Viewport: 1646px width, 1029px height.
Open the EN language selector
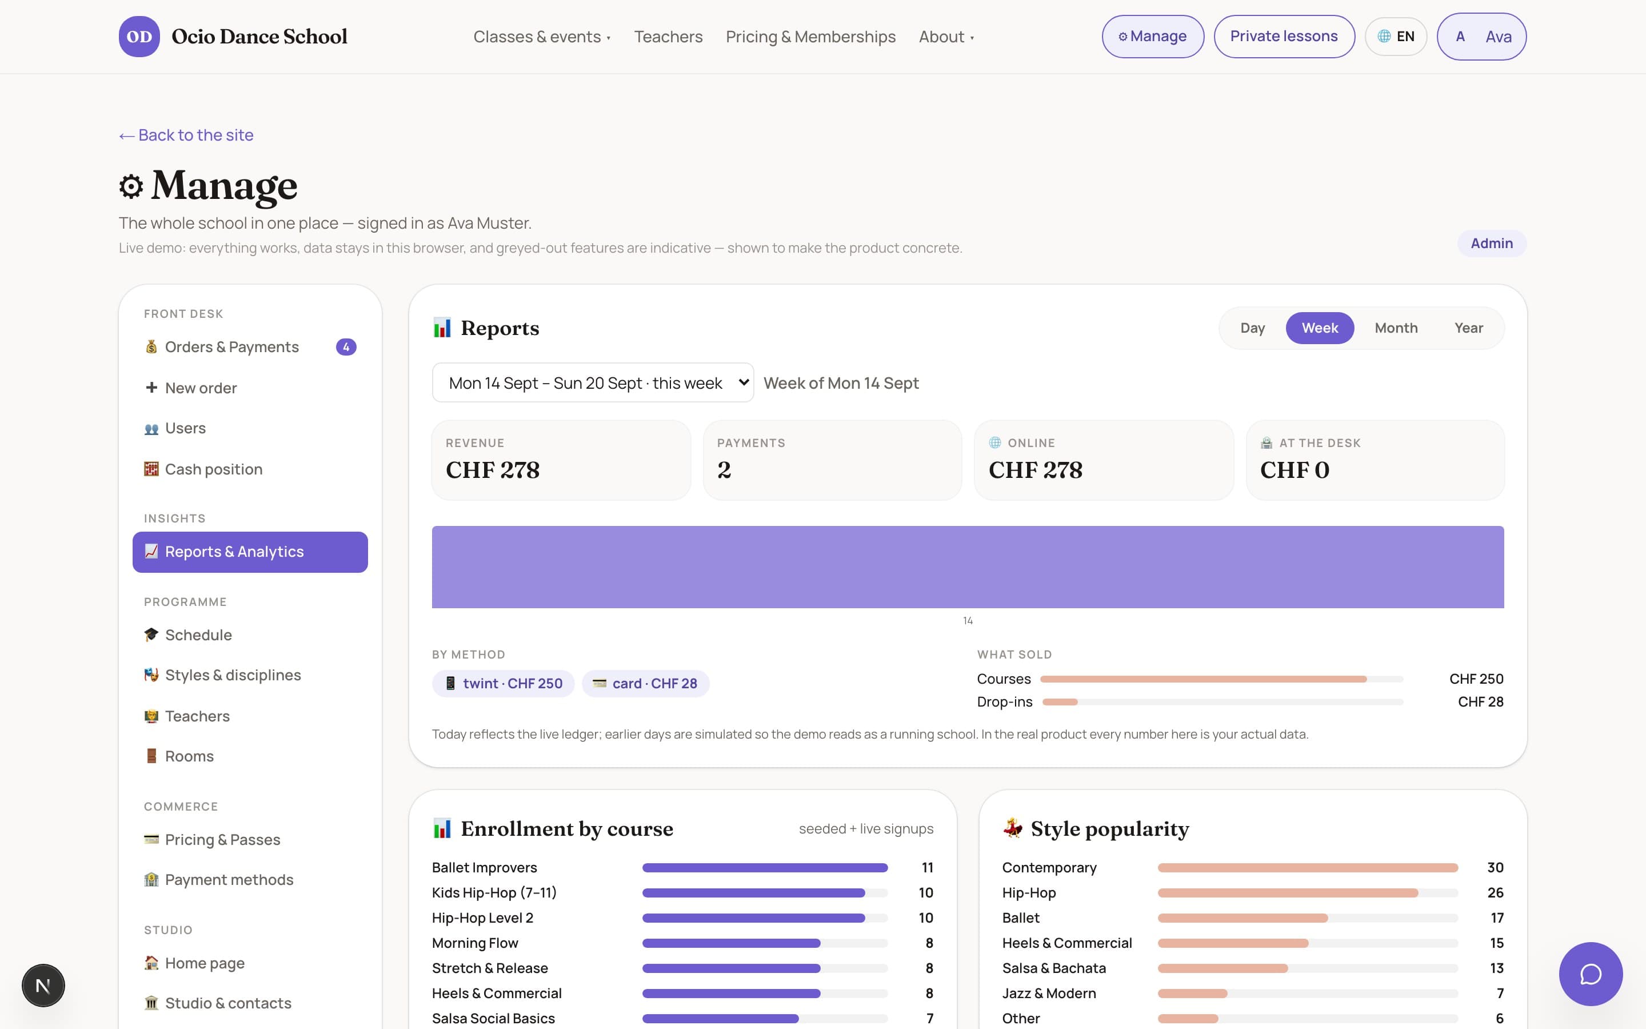coord(1396,37)
